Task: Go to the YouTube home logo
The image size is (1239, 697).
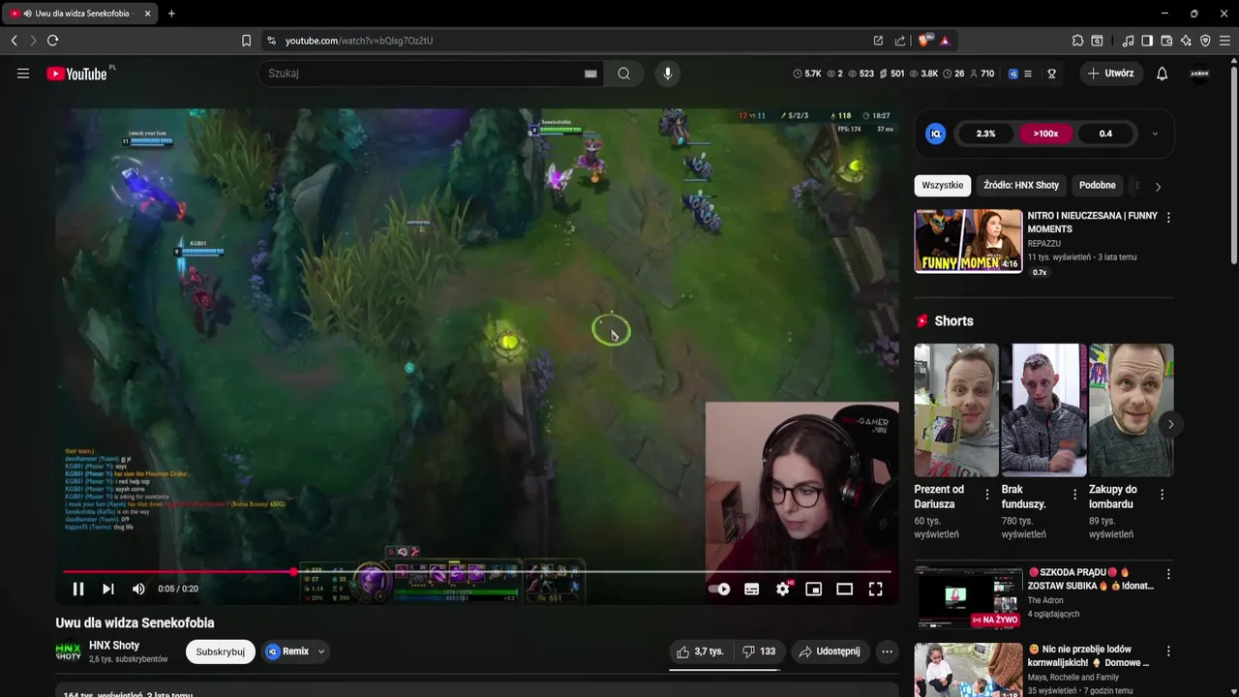Action: [76, 74]
